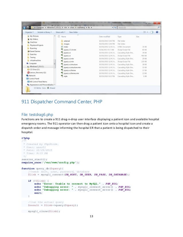Open Tracing in the navigation pane
183x237 pixels.
click(x=32, y=57)
